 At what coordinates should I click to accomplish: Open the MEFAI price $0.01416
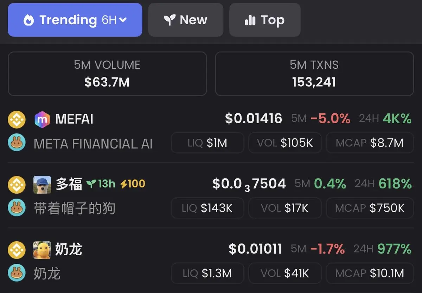pyautogui.click(x=253, y=119)
